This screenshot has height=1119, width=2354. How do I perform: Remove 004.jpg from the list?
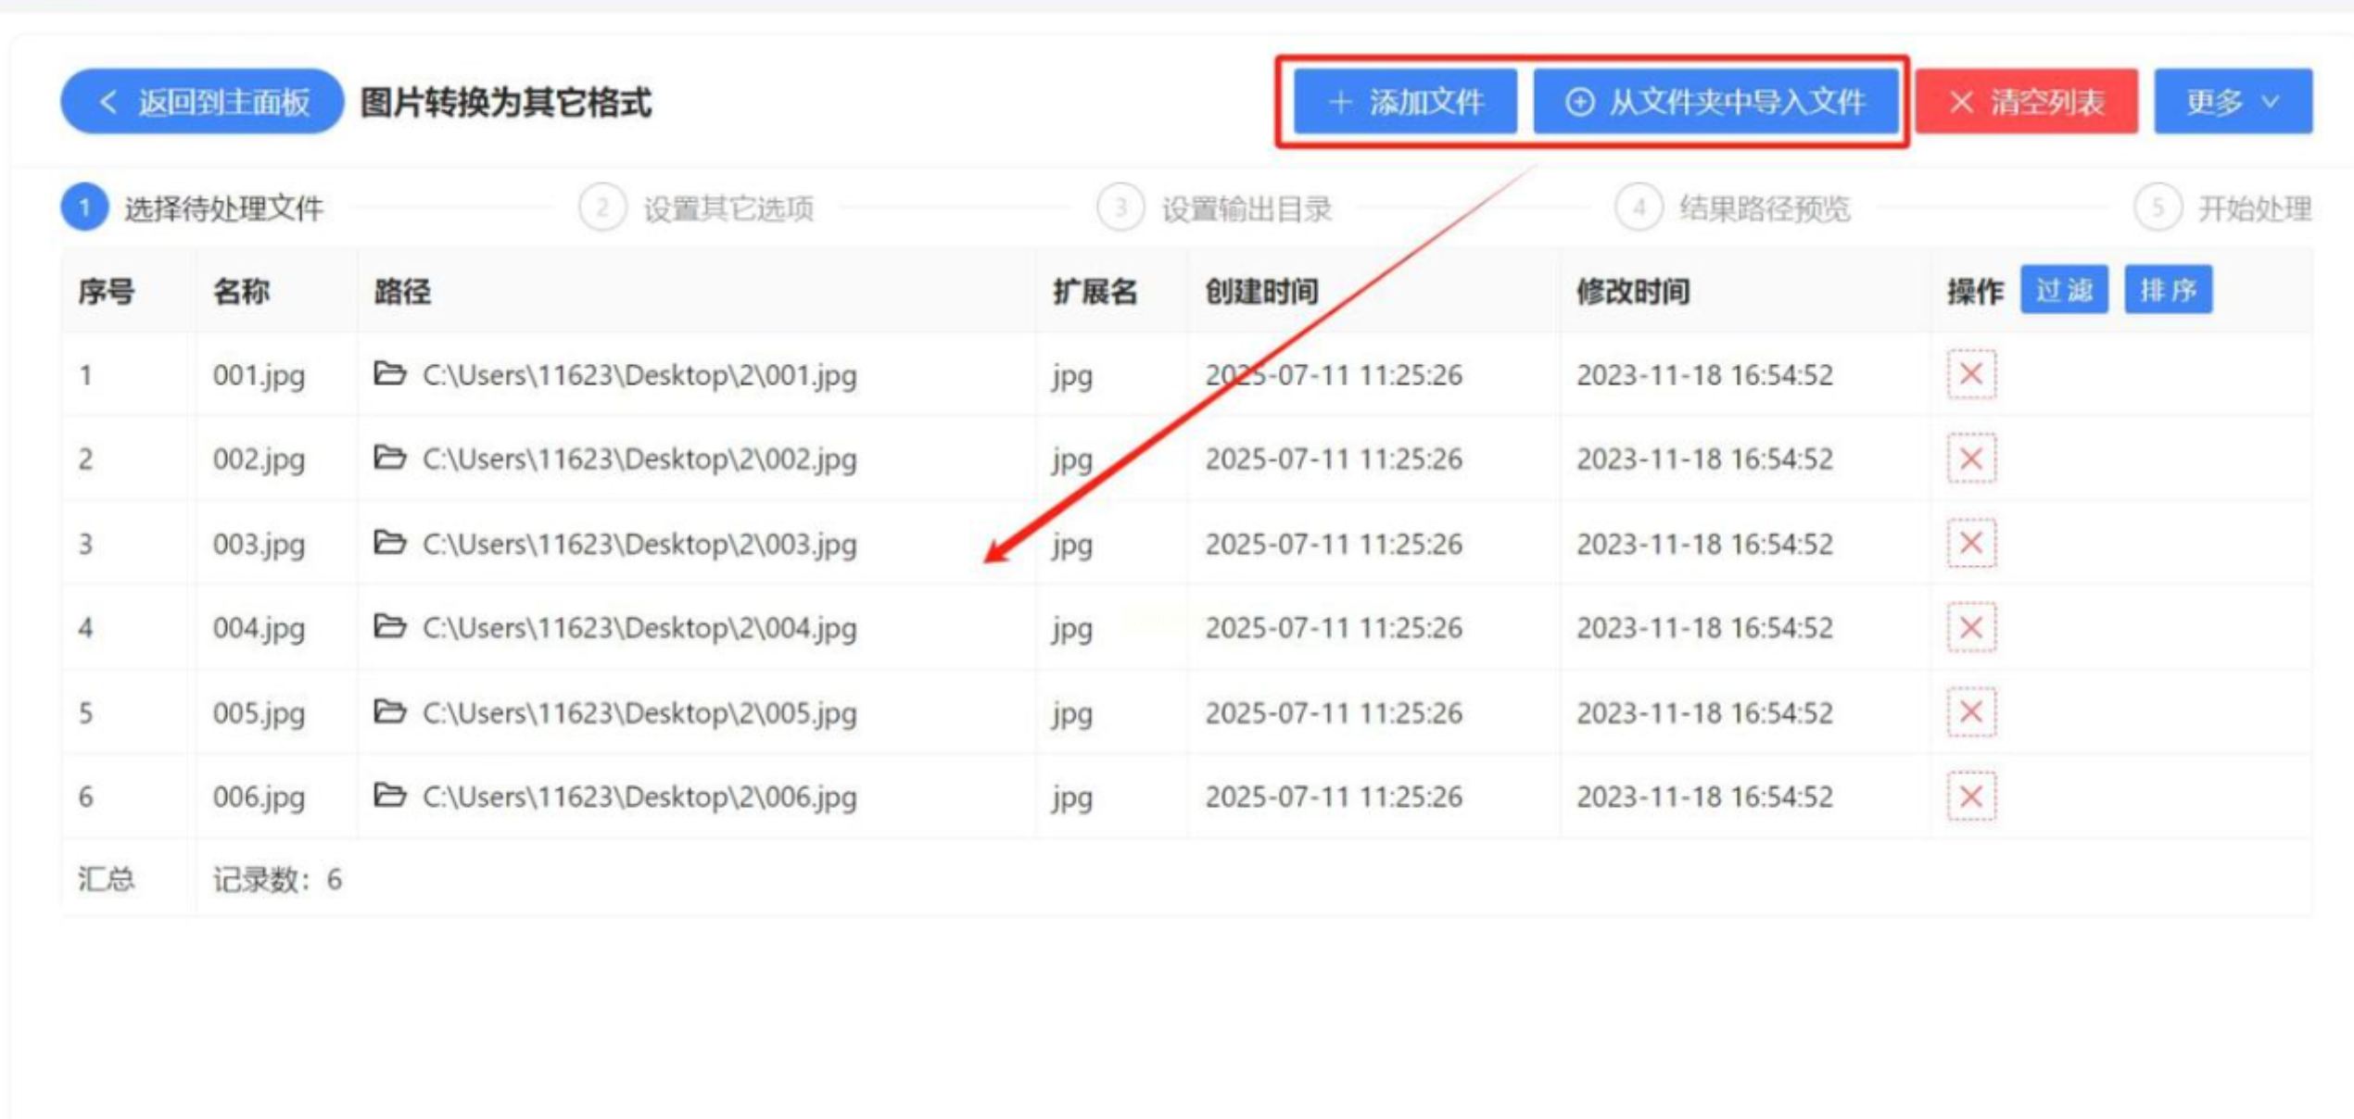point(1970,627)
